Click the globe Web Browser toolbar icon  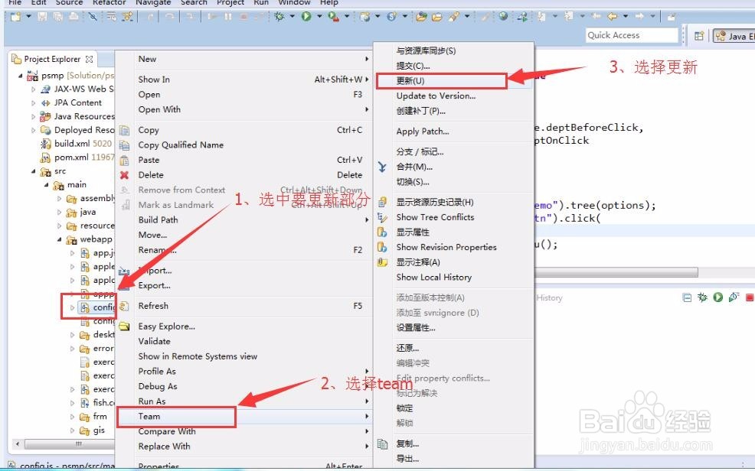(x=503, y=17)
